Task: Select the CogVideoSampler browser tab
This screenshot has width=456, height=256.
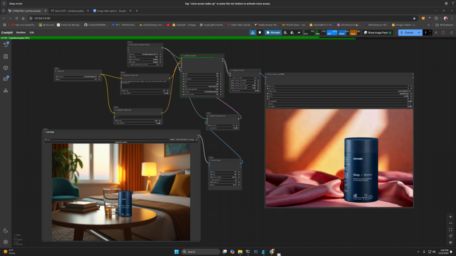Action: point(27,11)
